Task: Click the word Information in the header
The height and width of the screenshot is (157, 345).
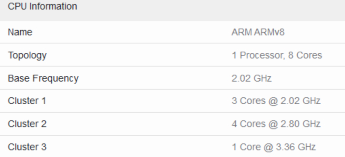Action: [53, 6]
